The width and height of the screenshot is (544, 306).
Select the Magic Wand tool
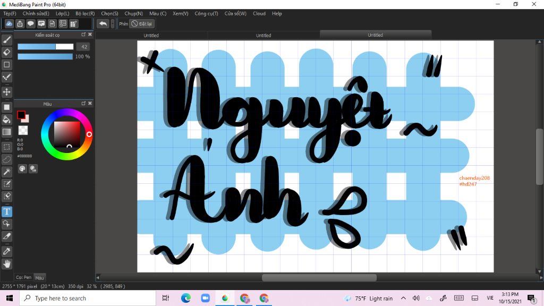coord(6,172)
